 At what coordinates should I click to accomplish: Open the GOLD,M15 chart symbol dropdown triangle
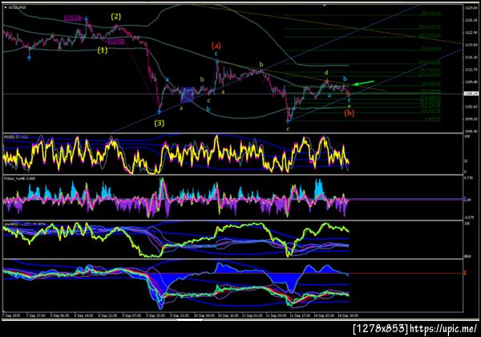click(x=6, y=7)
